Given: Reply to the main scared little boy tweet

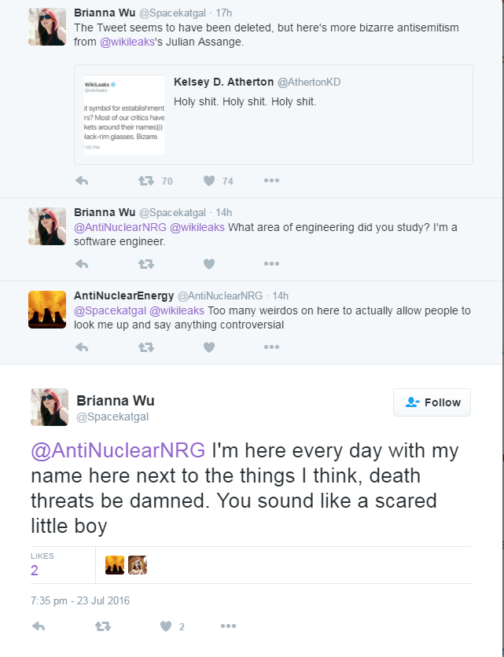Looking at the screenshot, I should [x=39, y=626].
